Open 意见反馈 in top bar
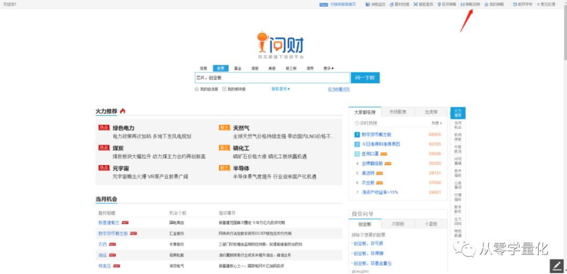This screenshot has height=274, width=567. [545, 4]
